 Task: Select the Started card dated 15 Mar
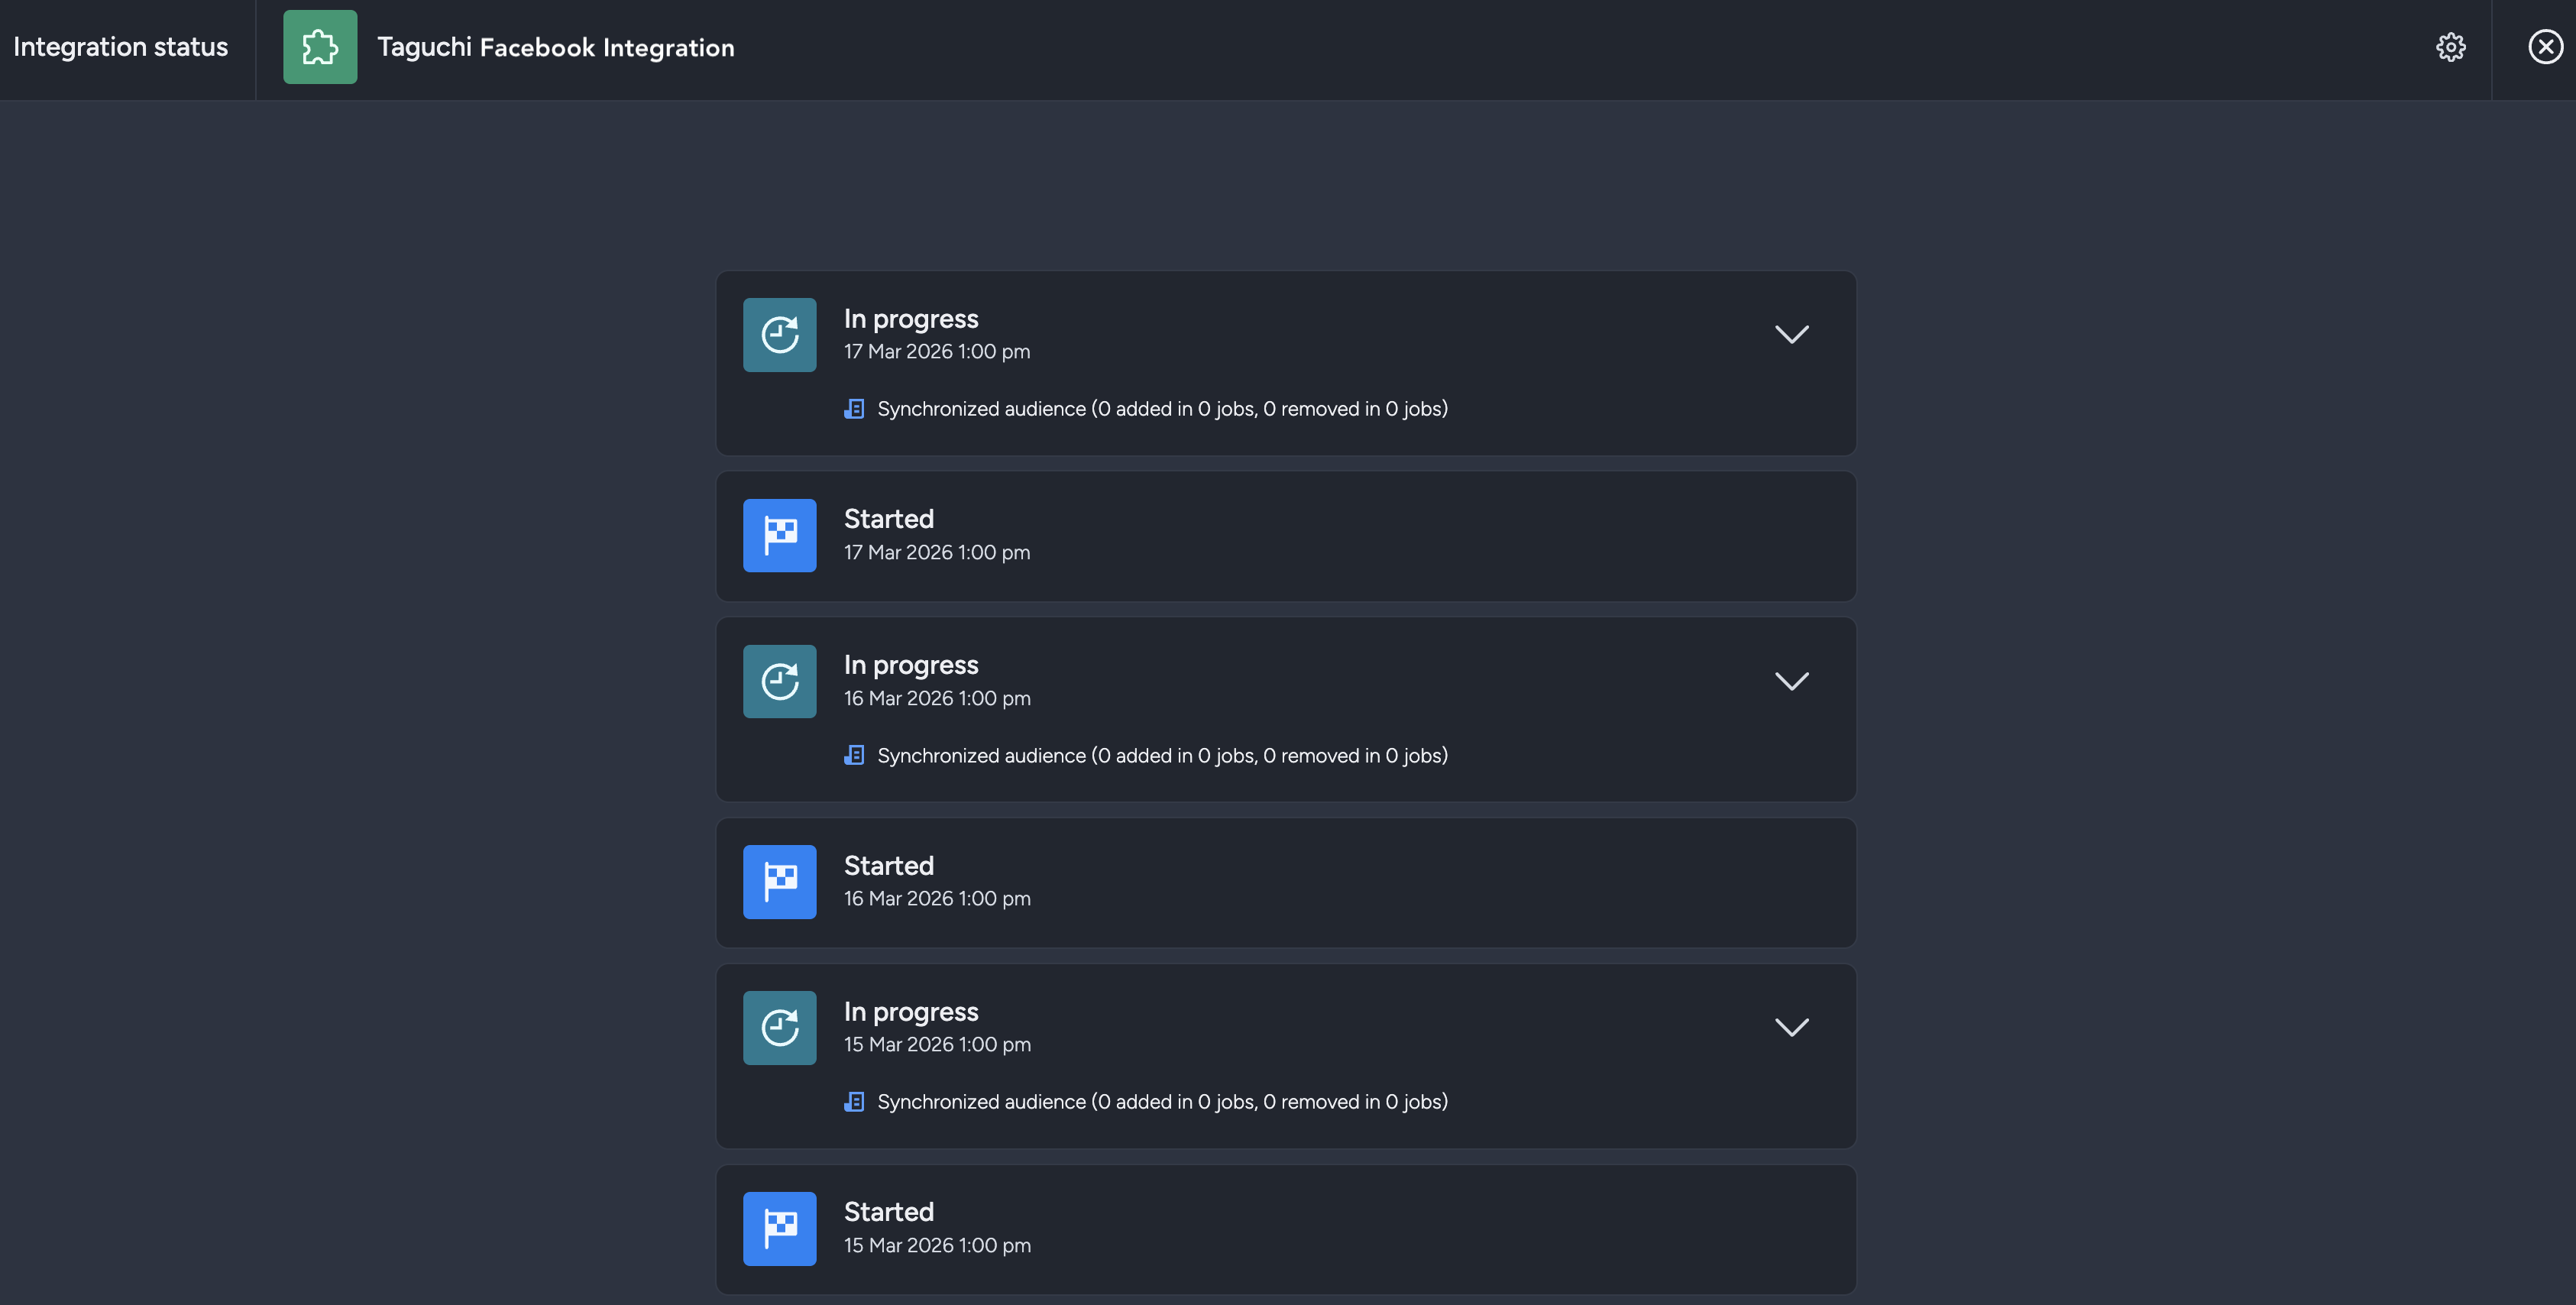tap(1286, 1228)
